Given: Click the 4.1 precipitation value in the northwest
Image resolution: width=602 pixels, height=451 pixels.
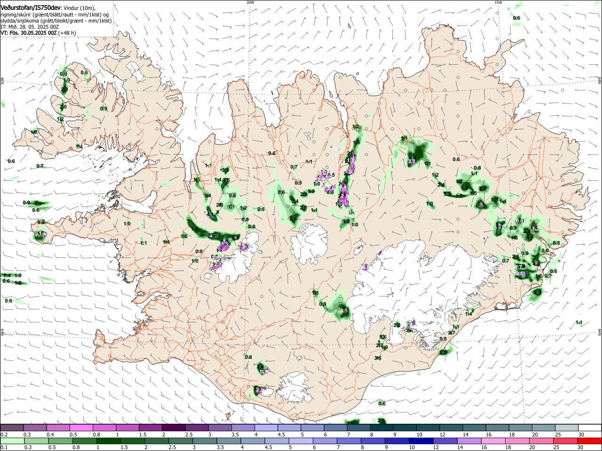Looking at the screenshot, I should [x=210, y=214].
